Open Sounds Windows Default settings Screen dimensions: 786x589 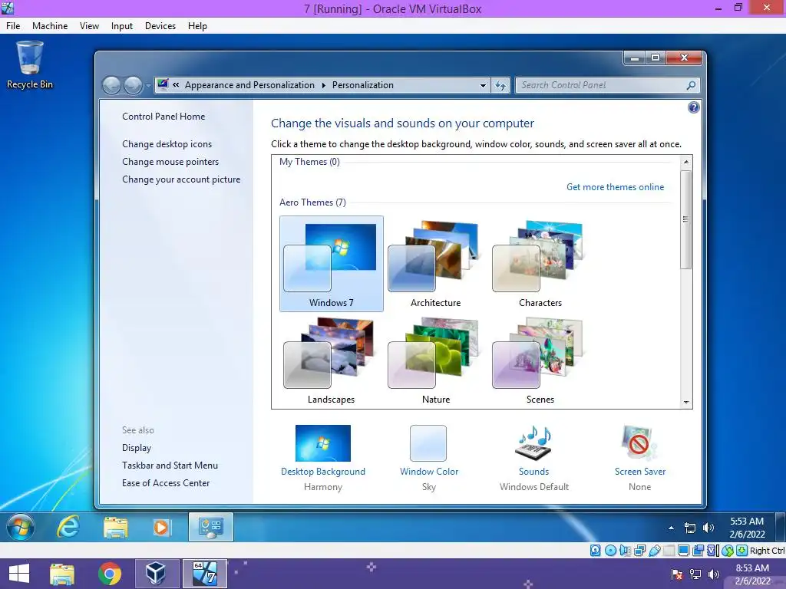tap(534, 458)
